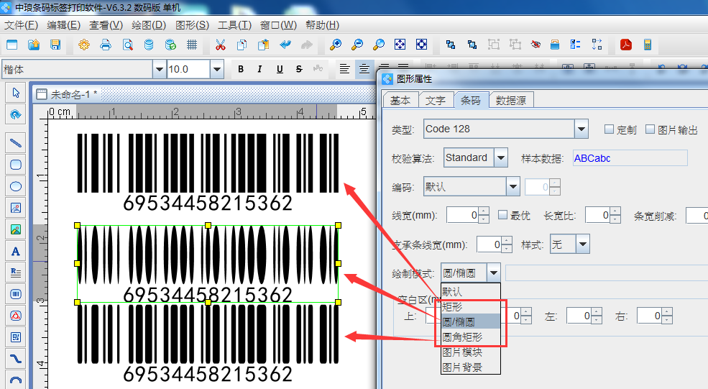Expand the font name dropdown
Screen dimensions: 708x389
[x=159, y=69]
